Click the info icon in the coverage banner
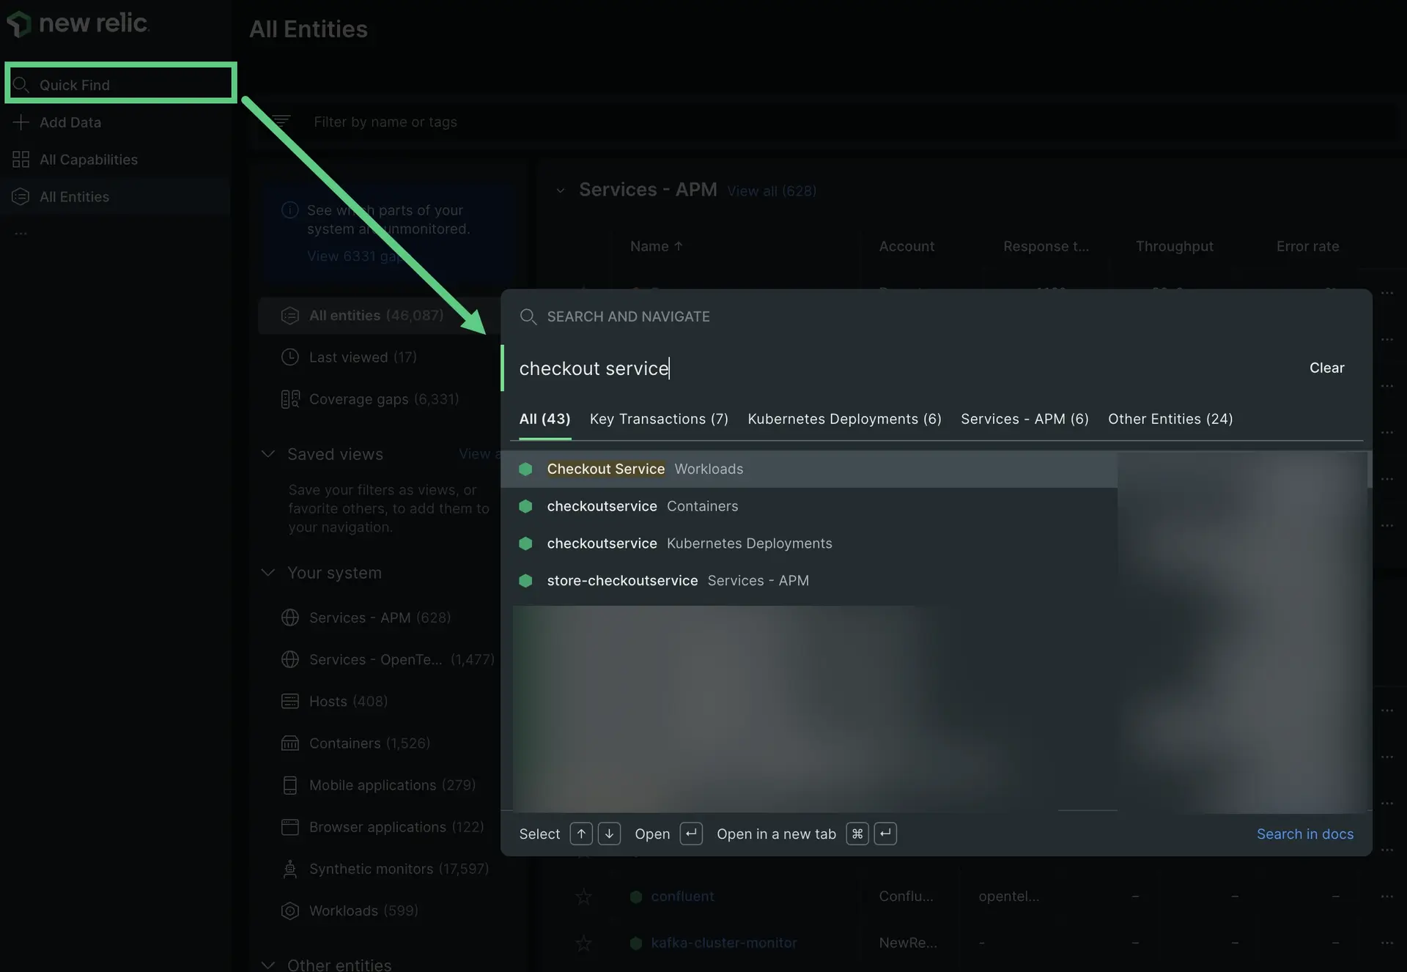Image resolution: width=1407 pixels, height=972 pixels. point(290,210)
